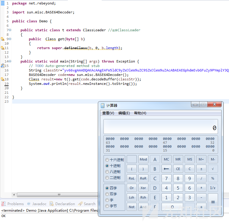Click the Lsh left shift button
The width and height of the screenshot is (229, 223).
click(x=131, y=197)
